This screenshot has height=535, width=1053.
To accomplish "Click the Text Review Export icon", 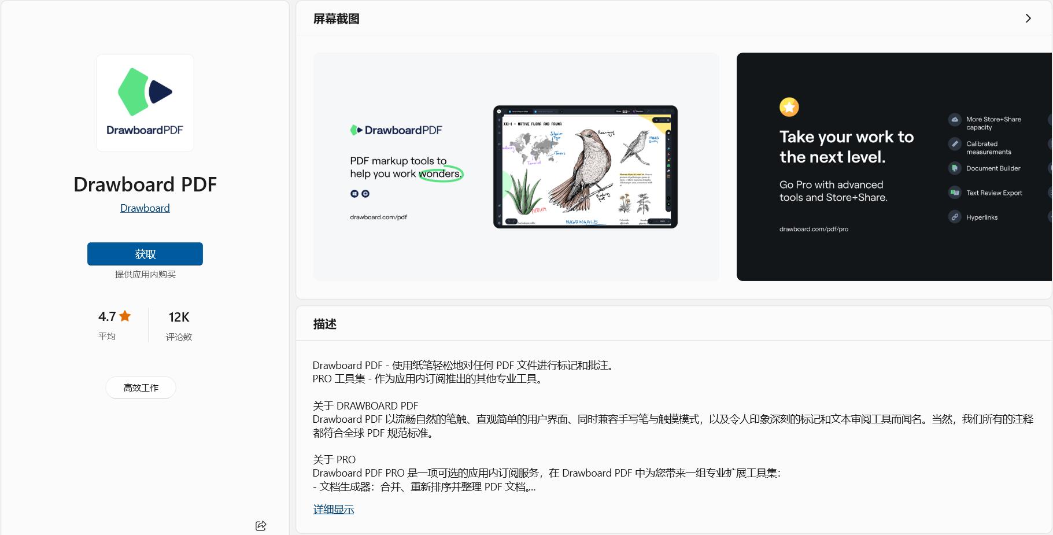I will (x=955, y=193).
